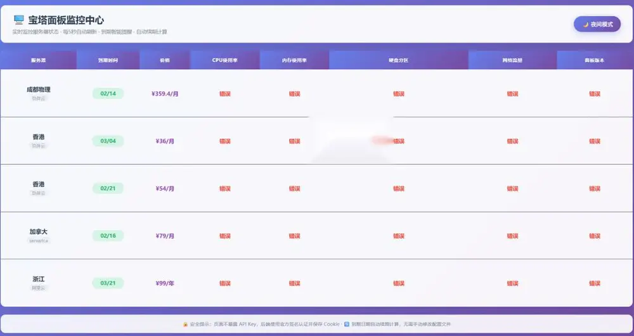Image resolution: width=634 pixels, height=336 pixels.
Task: Click the 价格 column header
Action: [165, 60]
